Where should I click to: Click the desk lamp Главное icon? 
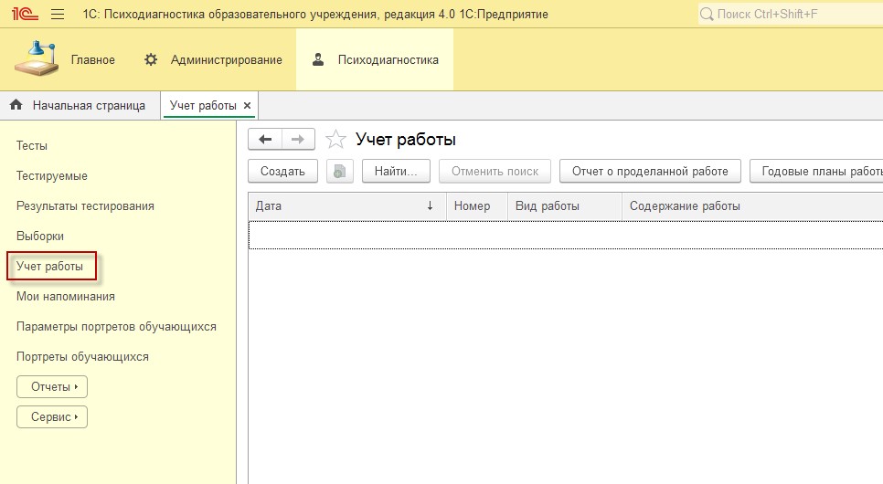pos(37,58)
